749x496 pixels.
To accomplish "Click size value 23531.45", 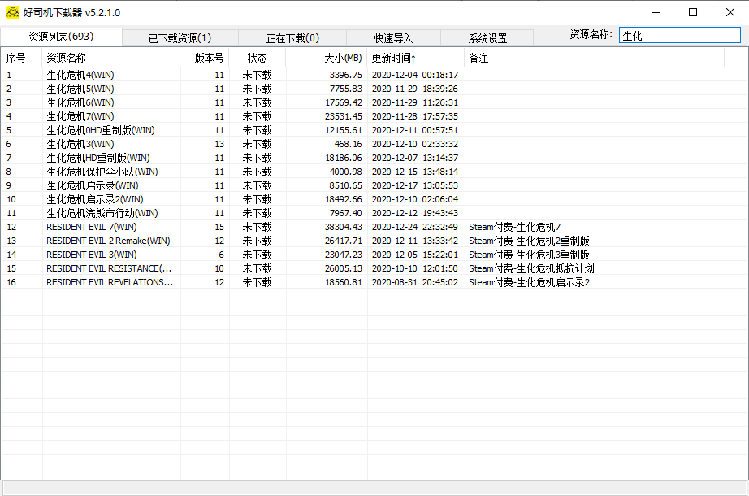I will tap(344, 117).
